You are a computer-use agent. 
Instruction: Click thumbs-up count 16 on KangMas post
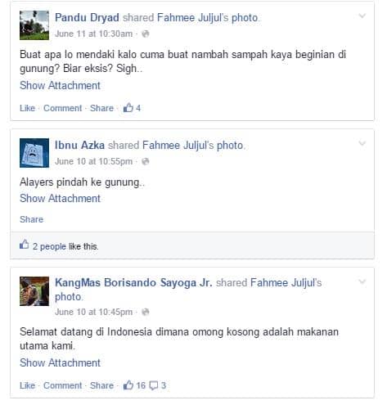pyautogui.click(x=134, y=385)
